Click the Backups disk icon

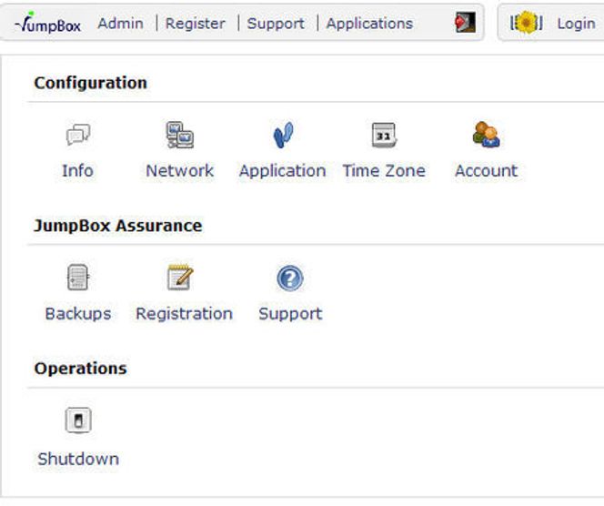pos(78,277)
